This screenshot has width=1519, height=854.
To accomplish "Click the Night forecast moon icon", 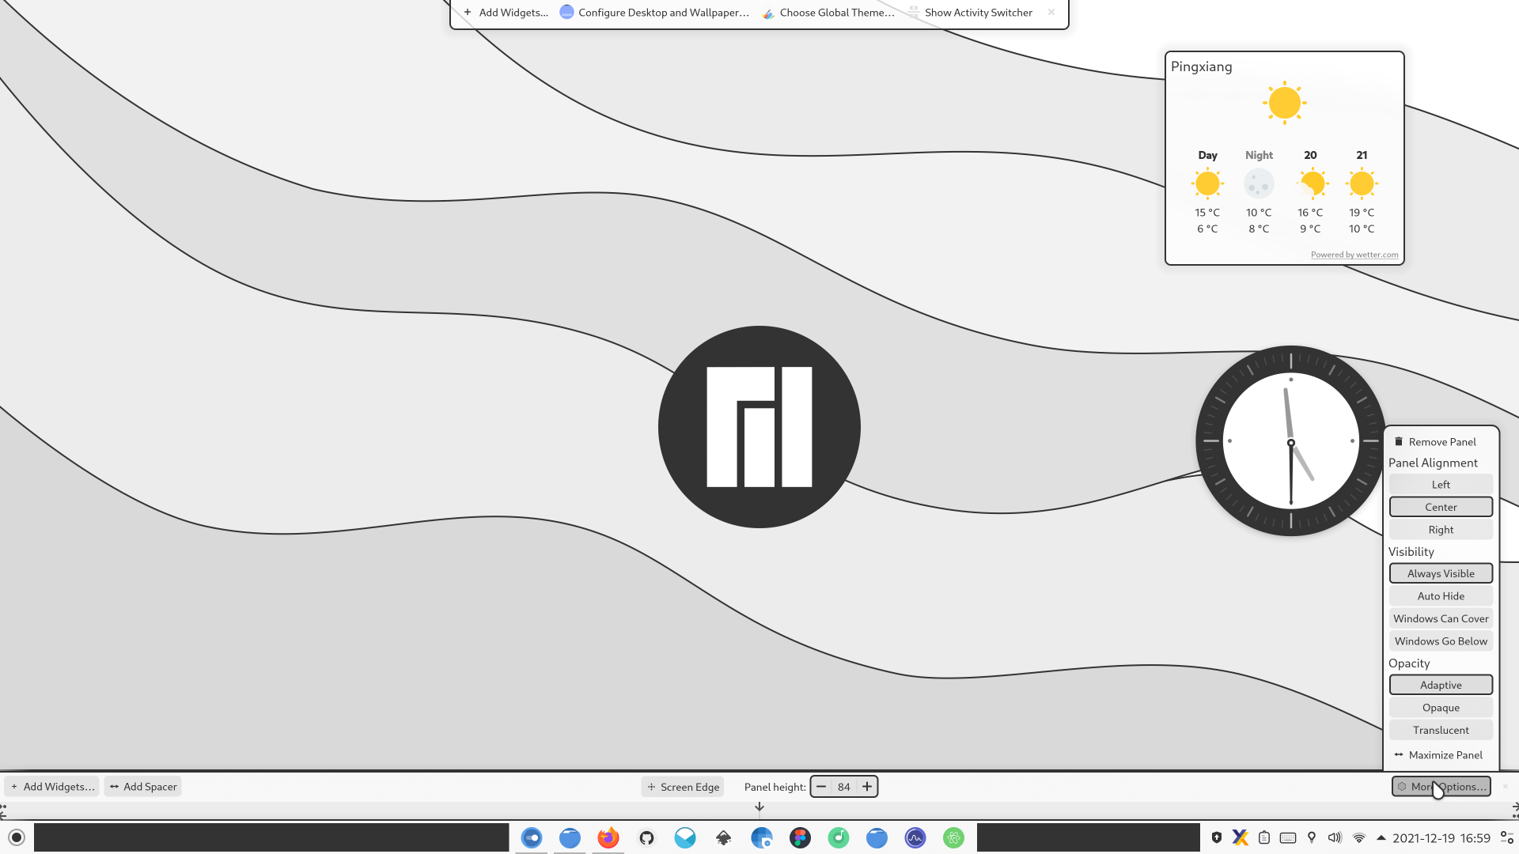I will pyautogui.click(x=1259, y=184).
